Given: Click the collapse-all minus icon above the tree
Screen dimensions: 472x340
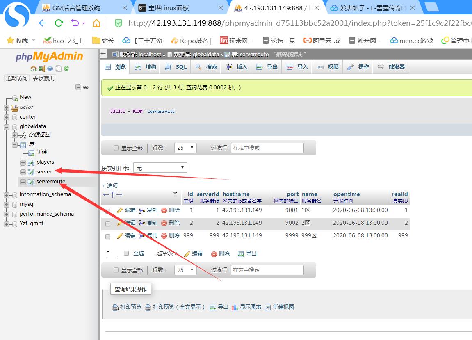Looking at the screenshot, I should coord(78,87).
